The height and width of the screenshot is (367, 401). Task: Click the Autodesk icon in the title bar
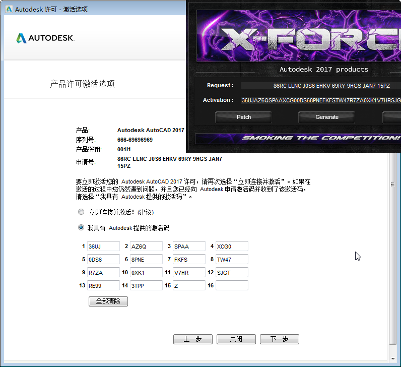(9, 9)
